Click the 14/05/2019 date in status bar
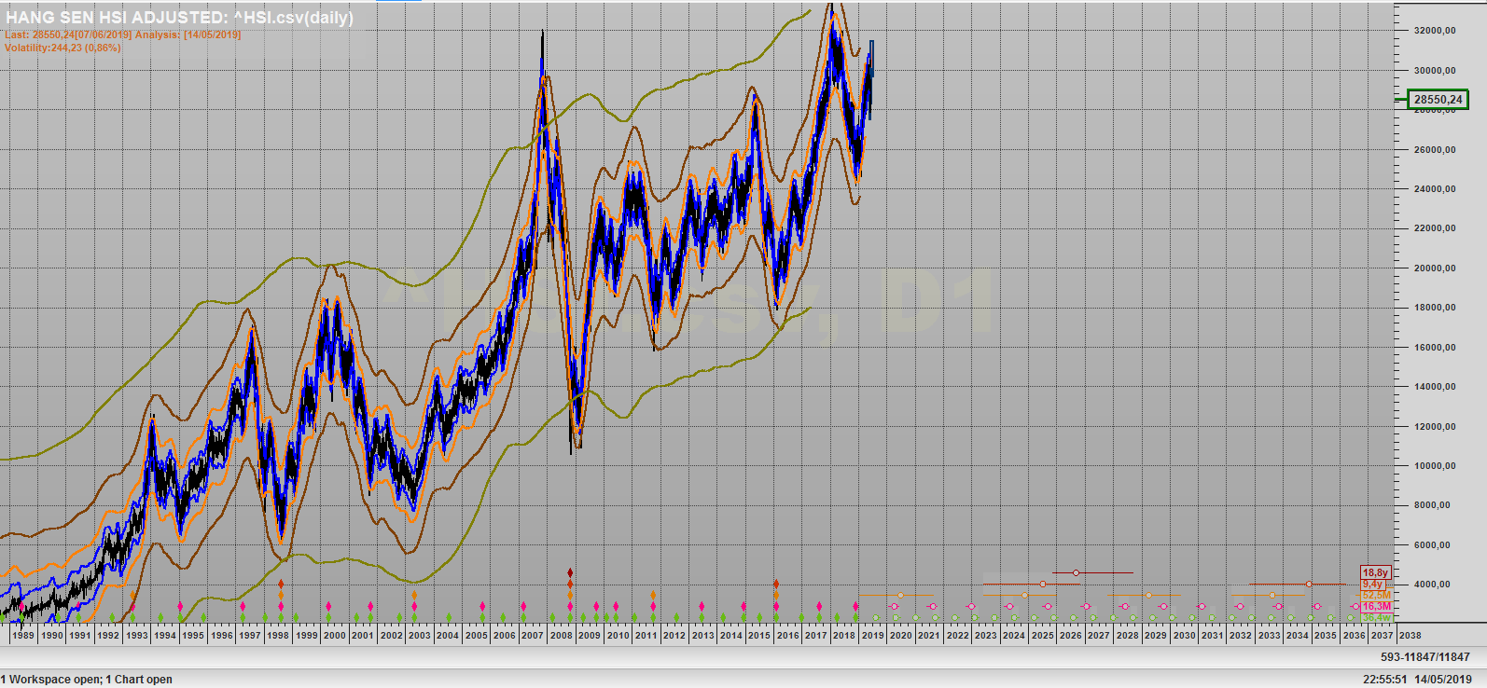 (1443, 680)
